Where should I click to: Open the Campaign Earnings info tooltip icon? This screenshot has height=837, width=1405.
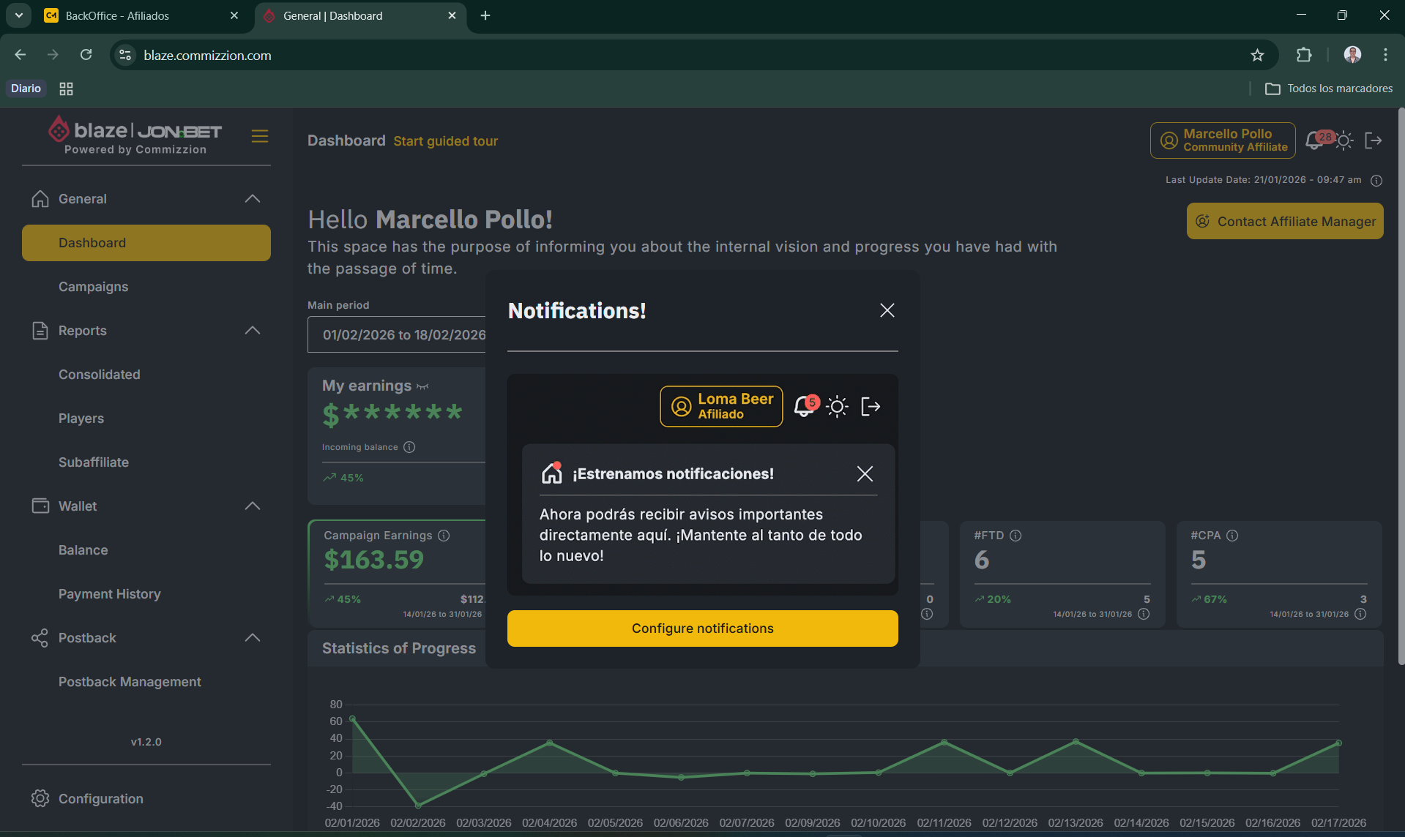click(444, 536)
